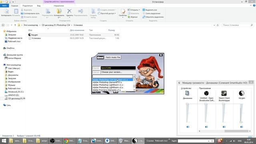Select the keygen file in list

coord(74,35)
